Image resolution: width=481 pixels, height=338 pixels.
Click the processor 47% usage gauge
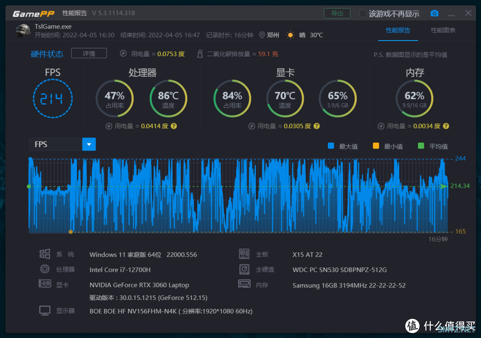(x=115, y=99)
